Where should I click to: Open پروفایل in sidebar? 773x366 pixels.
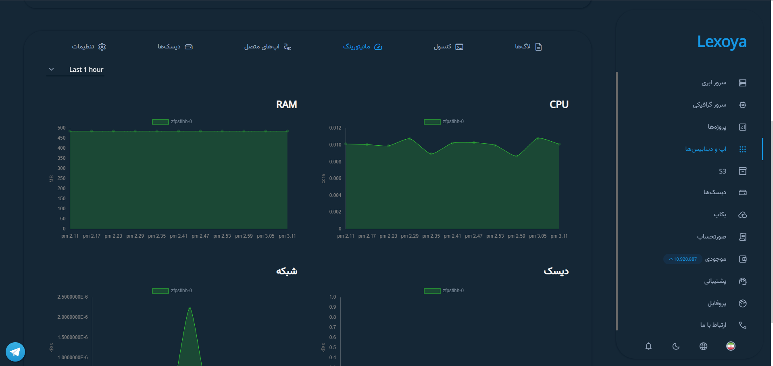pyautogui.click(x=717, y=303)
